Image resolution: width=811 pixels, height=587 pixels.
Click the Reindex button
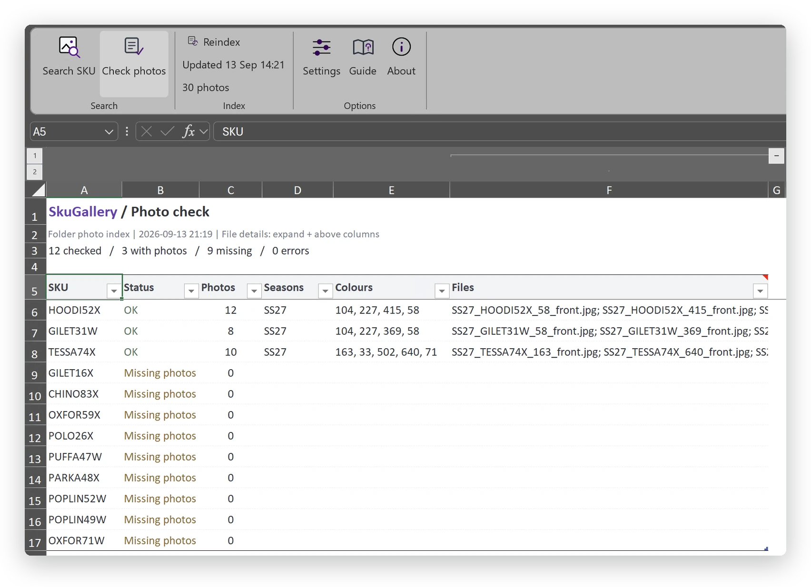(214, 42)
